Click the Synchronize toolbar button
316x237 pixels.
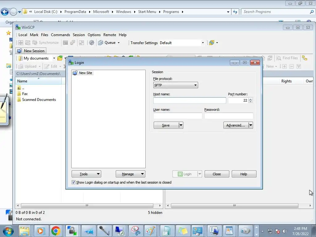click(x=46, y=43)
